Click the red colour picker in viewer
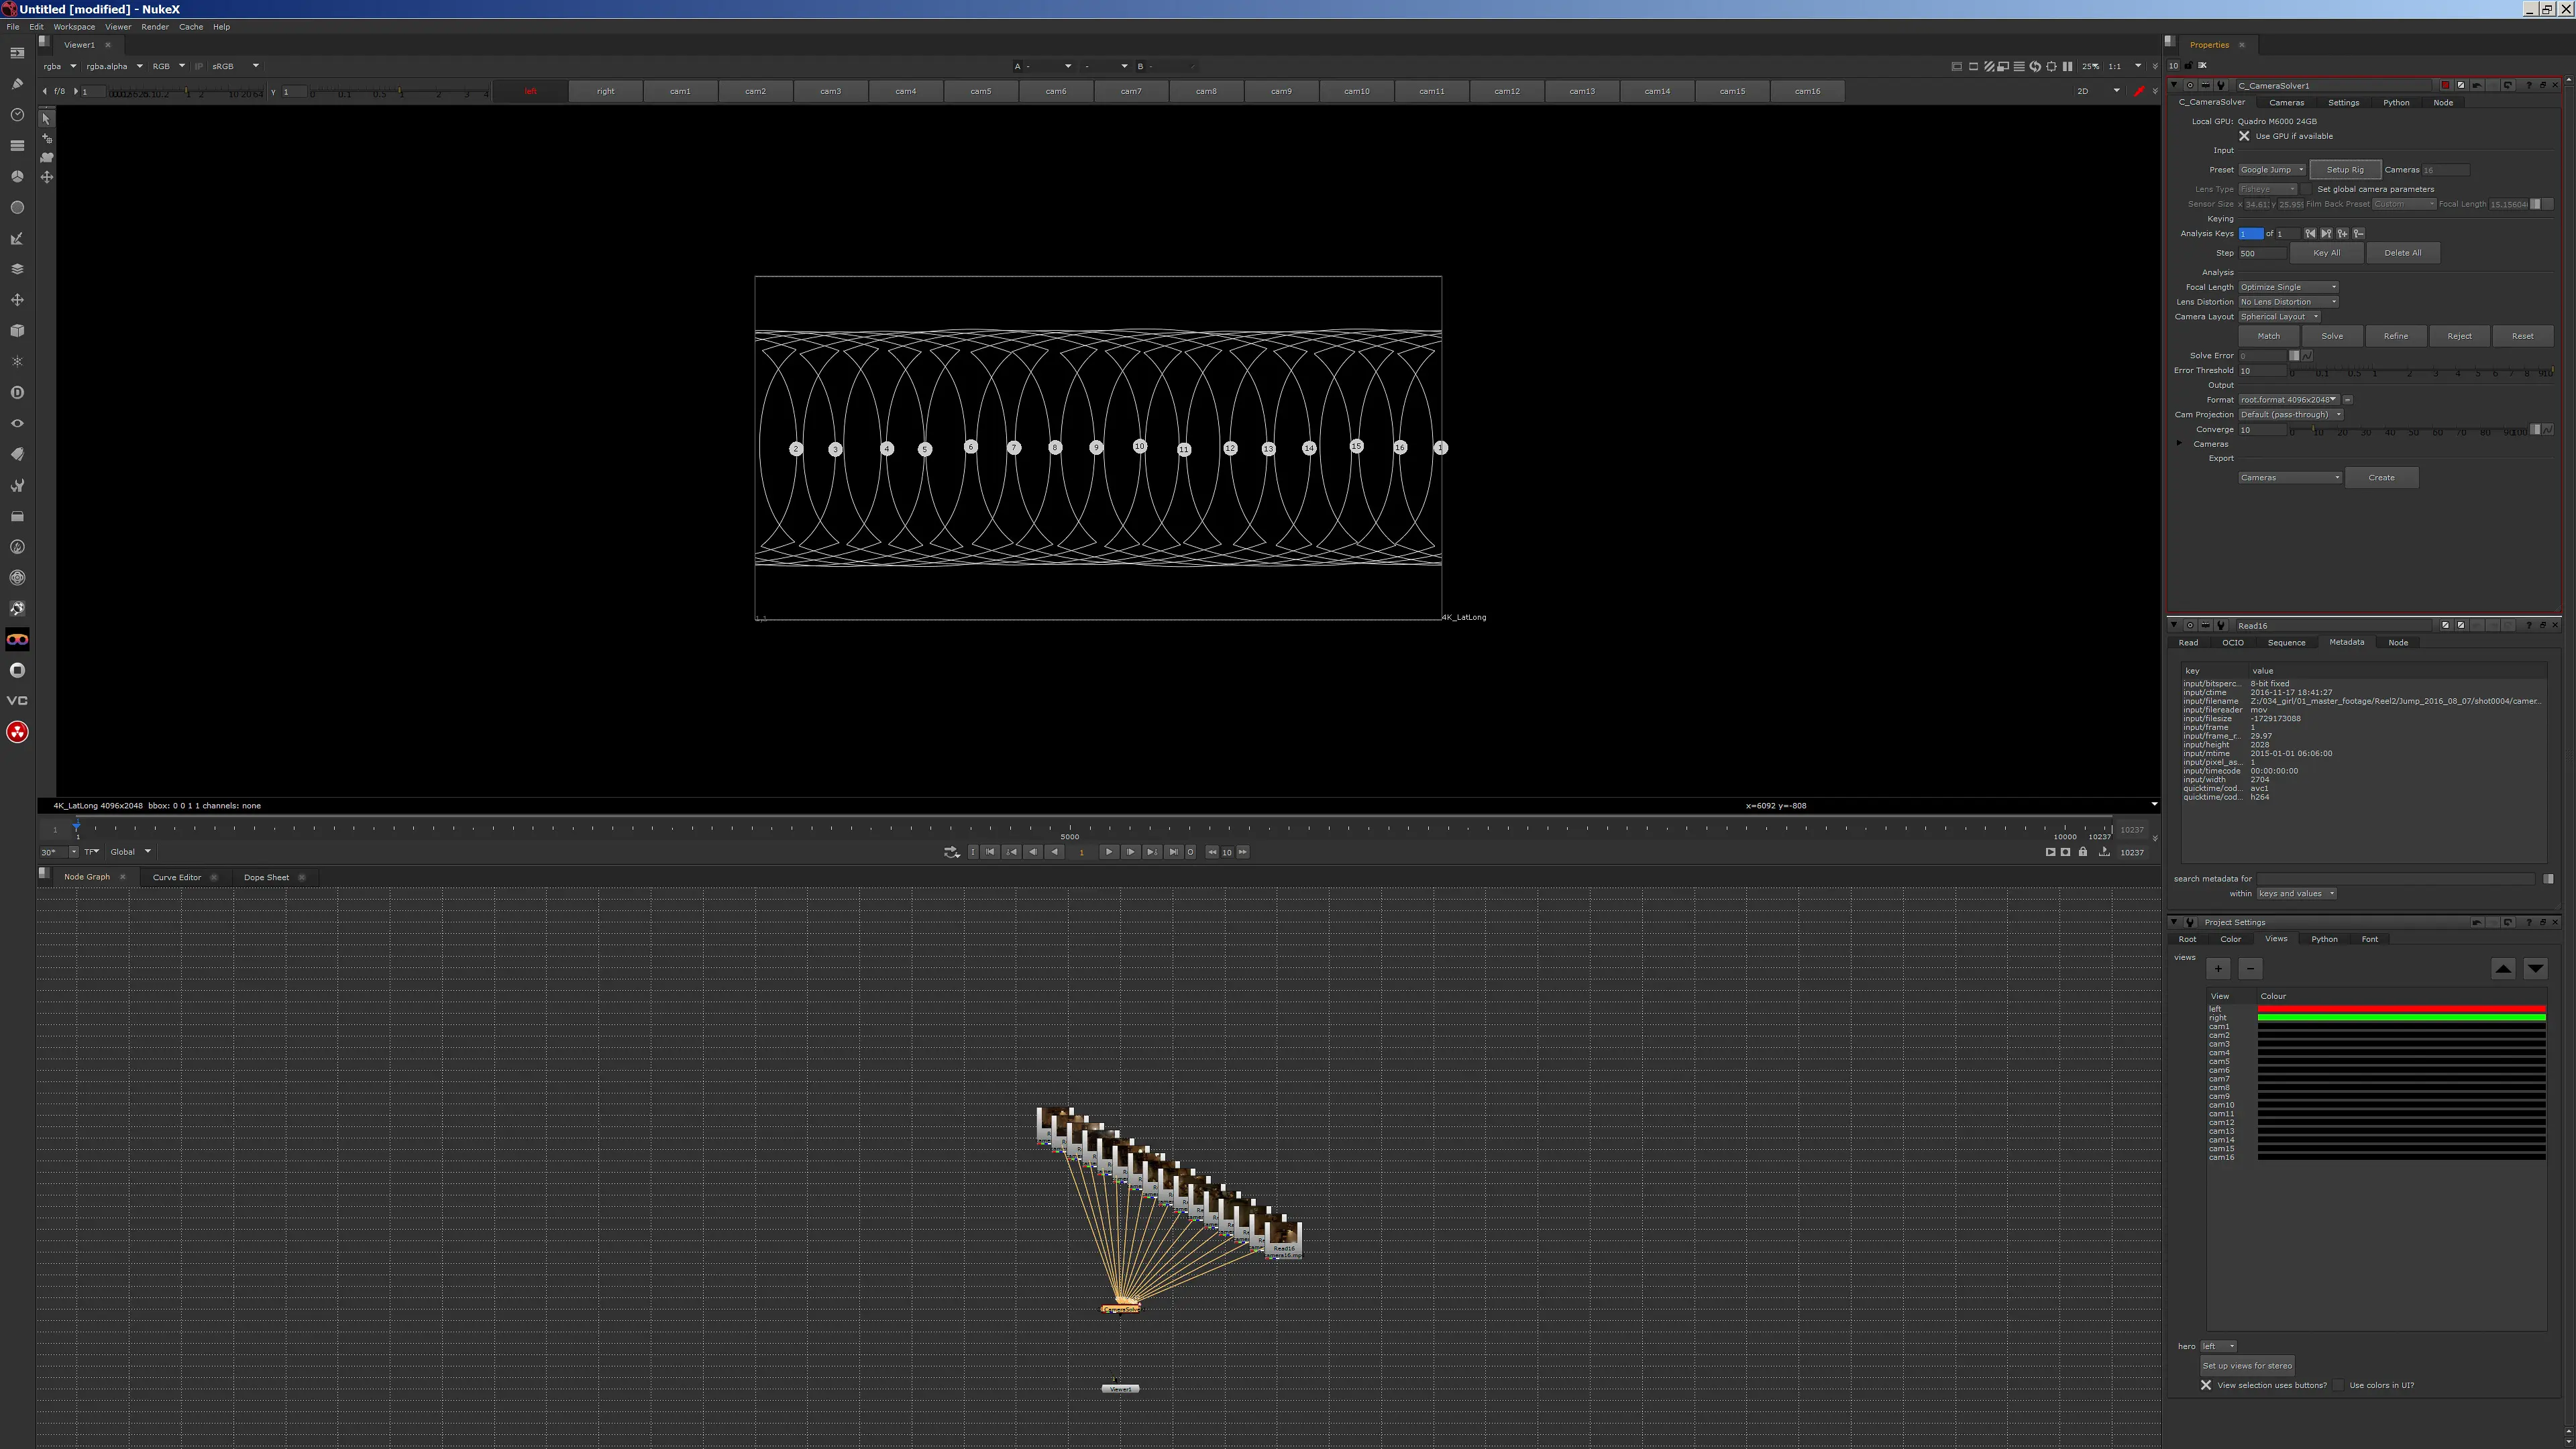The width and height of the screenshot is (2576, 1449). 2139,91
